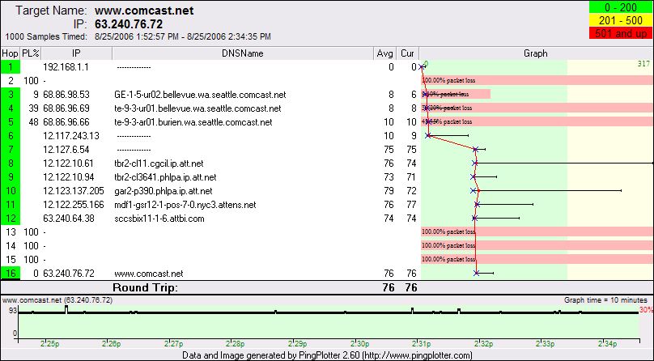Click the PL% column header
Screen dimensions: 654x361
pyautogui.click(x=31, y=53)
